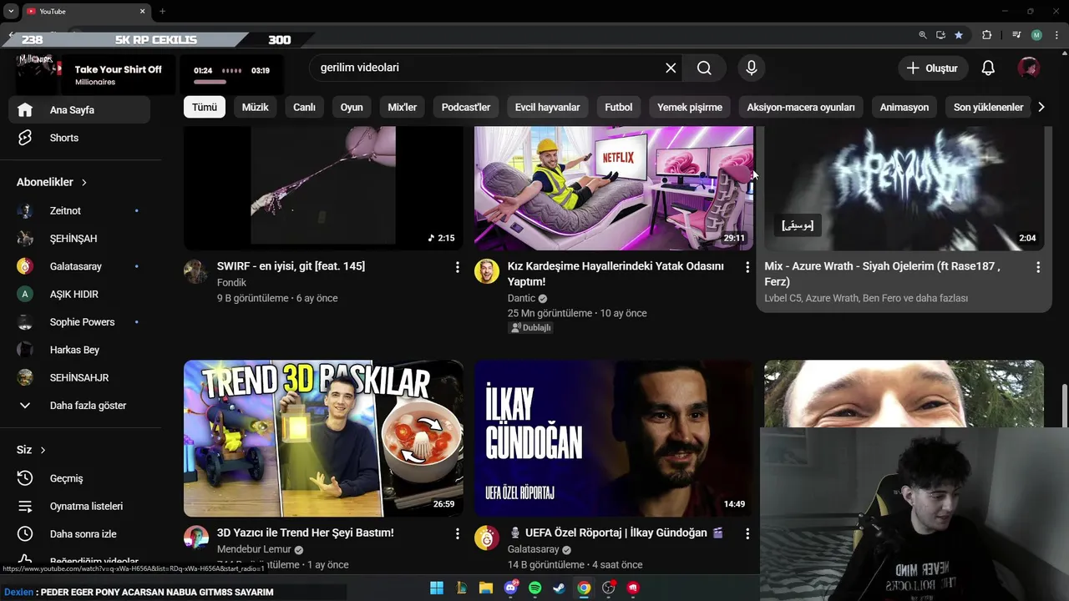Click the Take Your Shirt Off progress bar
This screenshot has width=1069, height=601.
(210, 82)
